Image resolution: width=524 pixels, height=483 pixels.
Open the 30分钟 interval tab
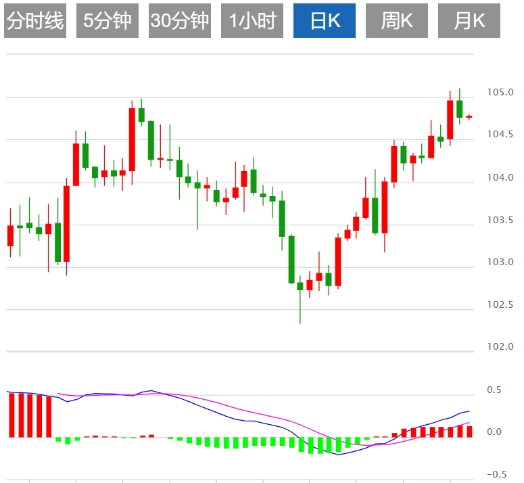click(x=180, y=22)
